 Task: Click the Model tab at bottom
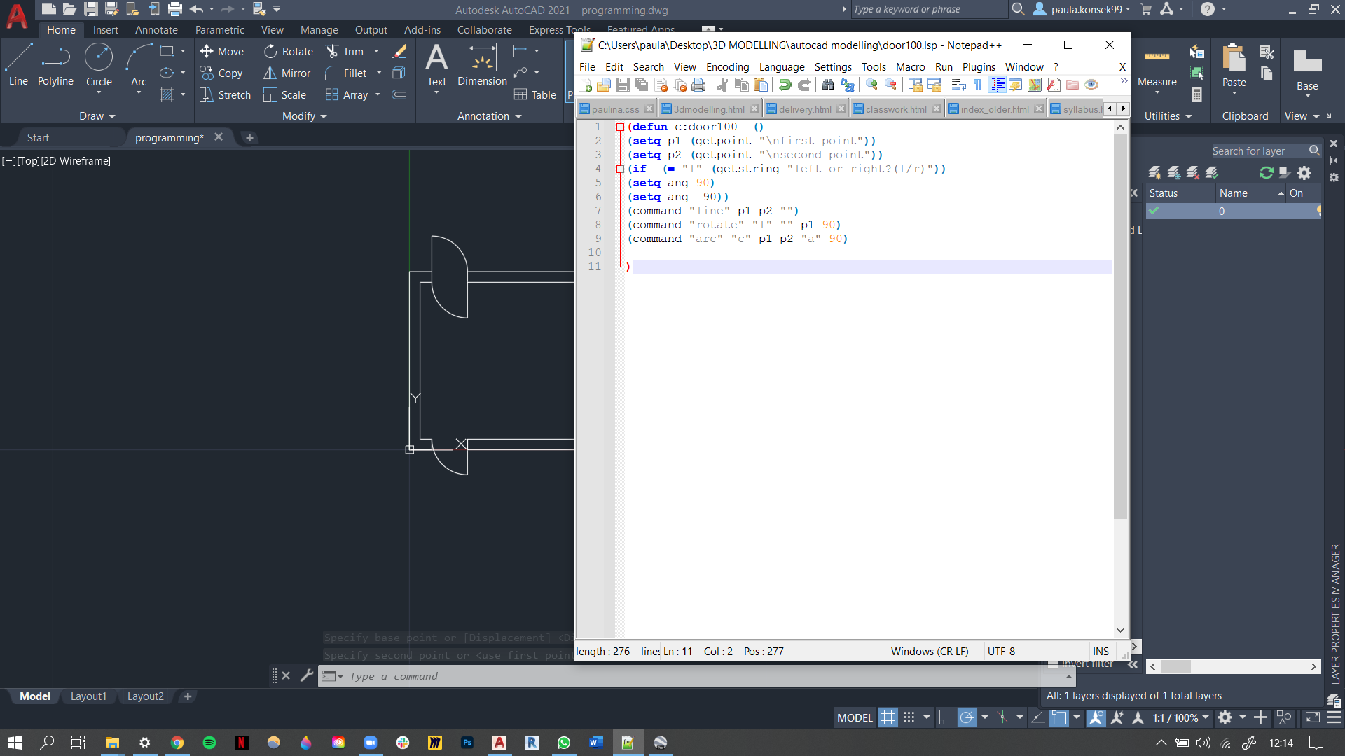(34, 695)
